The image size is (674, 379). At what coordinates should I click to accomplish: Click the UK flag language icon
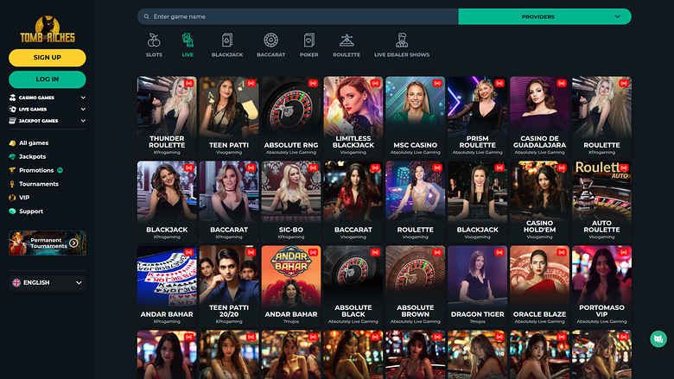coord(16,283)
